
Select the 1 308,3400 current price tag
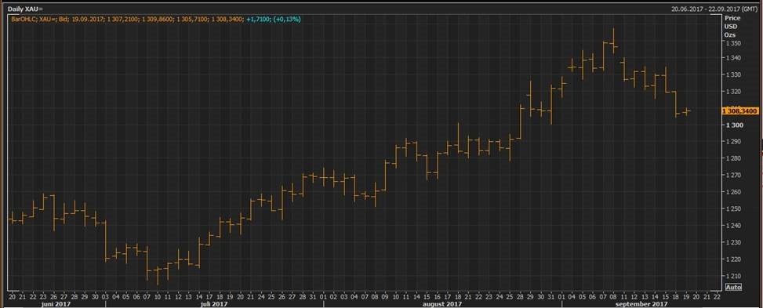click(x=740, y=111)
